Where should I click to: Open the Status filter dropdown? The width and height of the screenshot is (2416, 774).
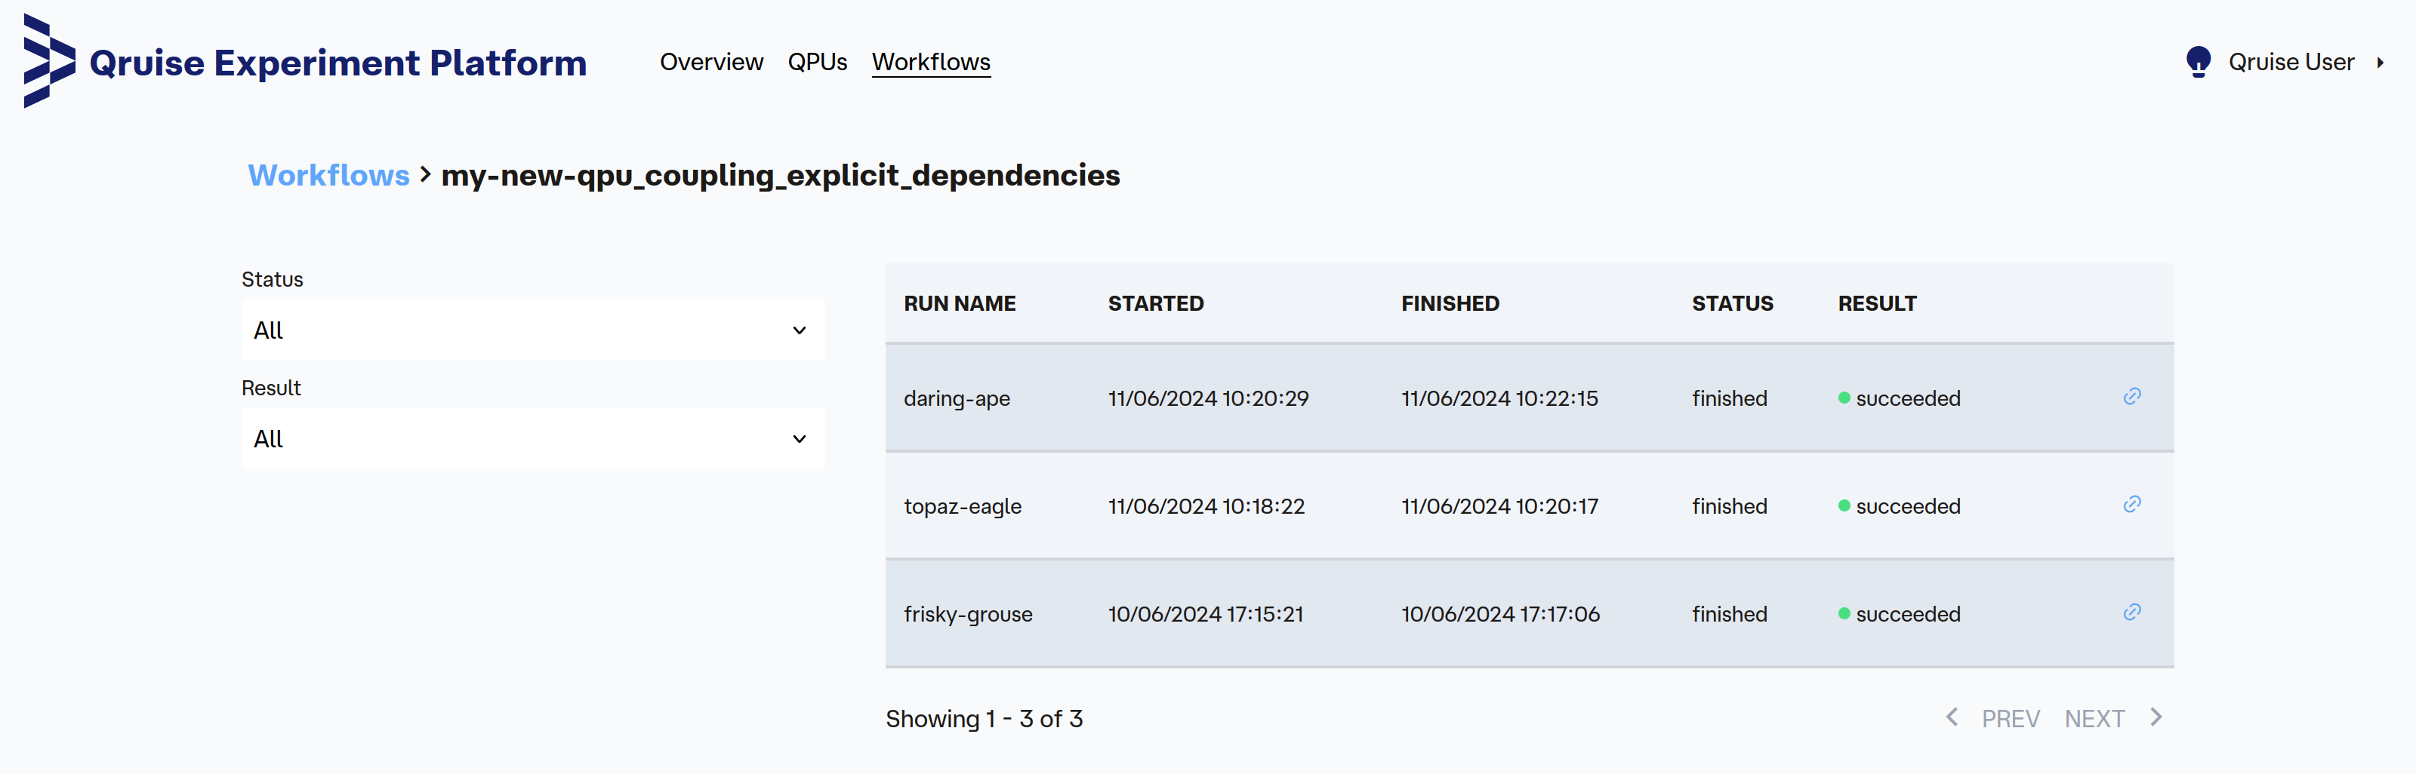coord(533,330)
